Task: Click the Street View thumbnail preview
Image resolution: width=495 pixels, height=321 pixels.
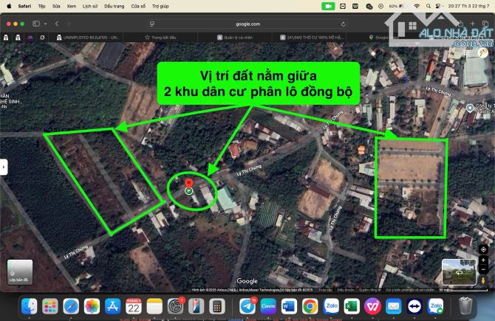Action: (458, 272)
